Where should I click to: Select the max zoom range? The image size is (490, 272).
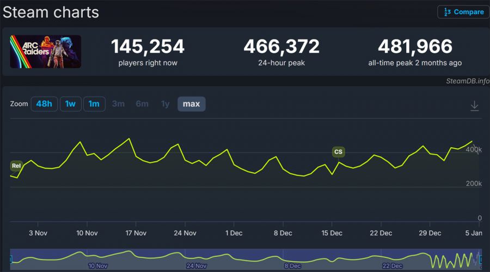[191, 104]
